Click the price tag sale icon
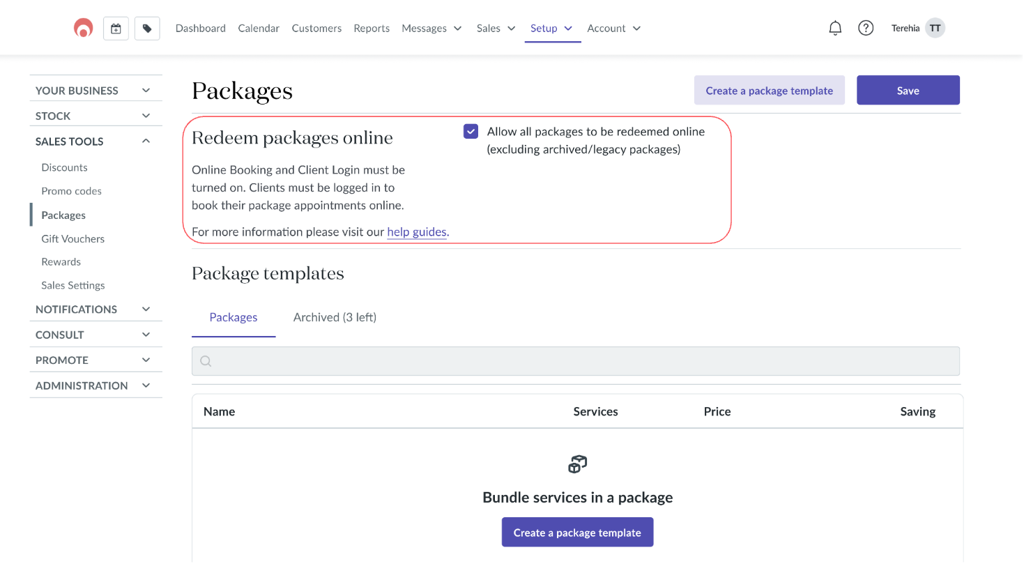Viewport: 1024px width, 566px height. [147, 29]
